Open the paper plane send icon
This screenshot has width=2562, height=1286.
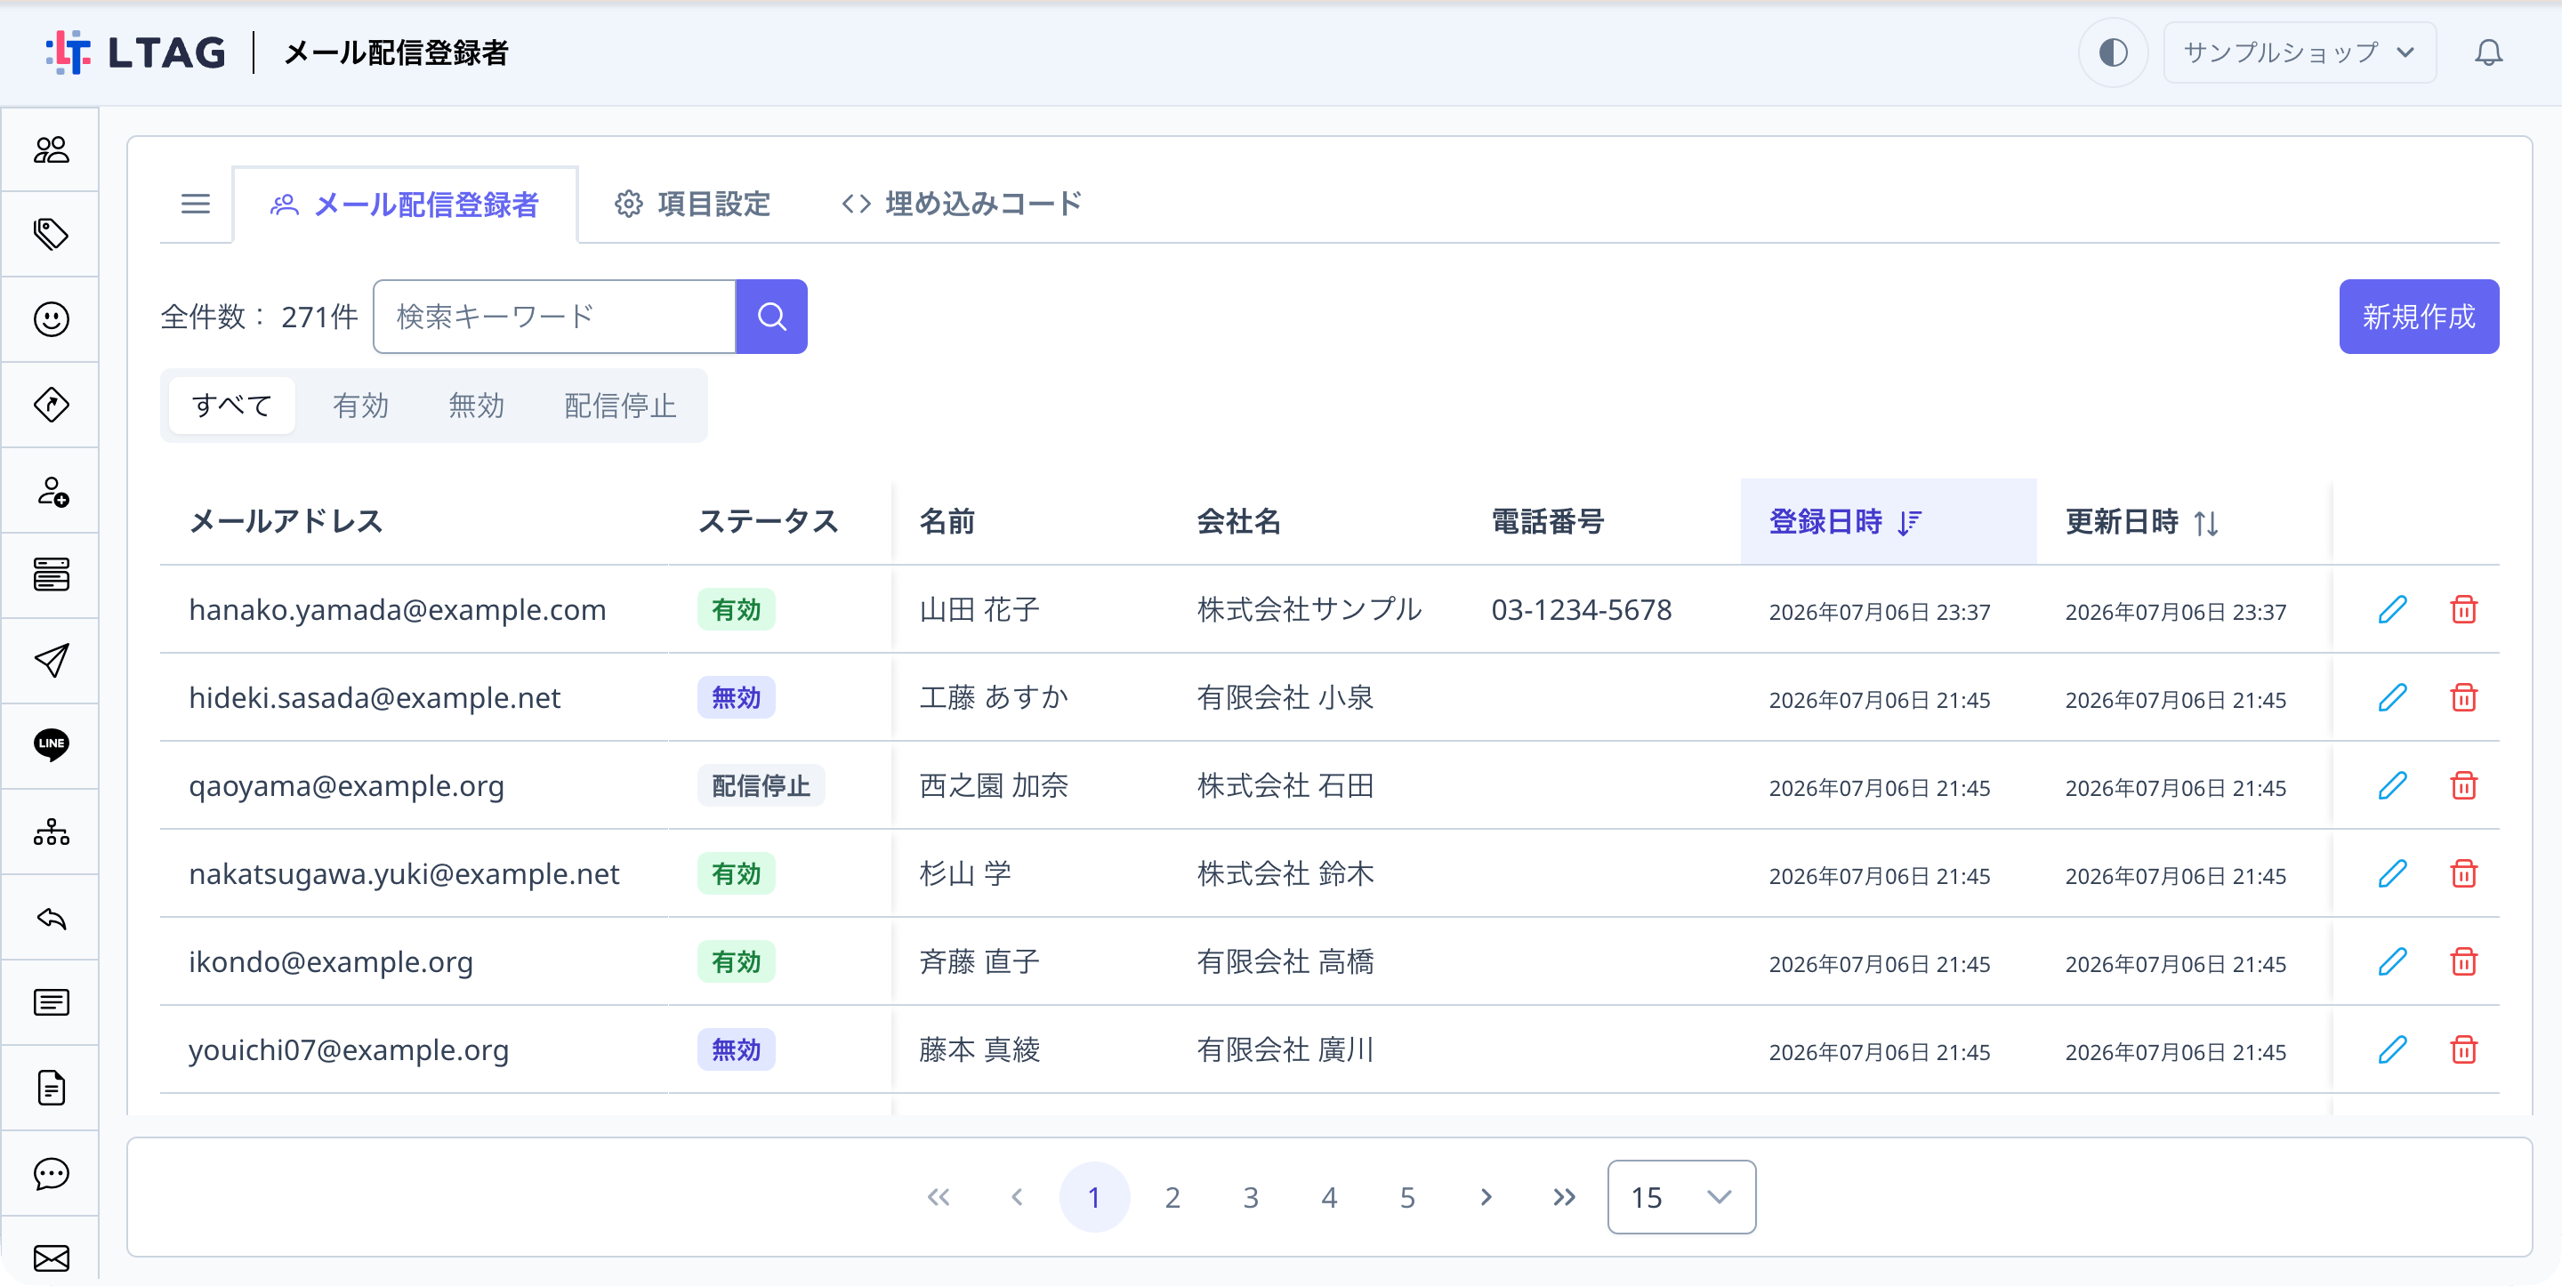pyautogui.click(x=51, y=661)
